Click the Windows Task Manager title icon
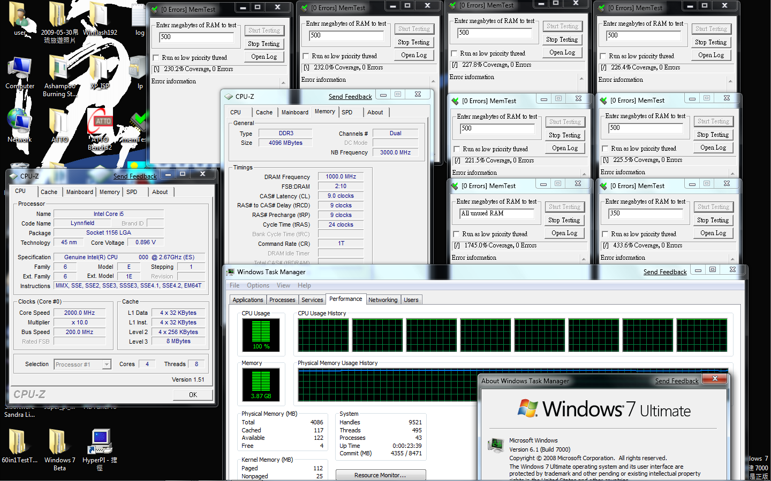The width and height of the screenshot is (771, 481). click(x=230, y=272)
